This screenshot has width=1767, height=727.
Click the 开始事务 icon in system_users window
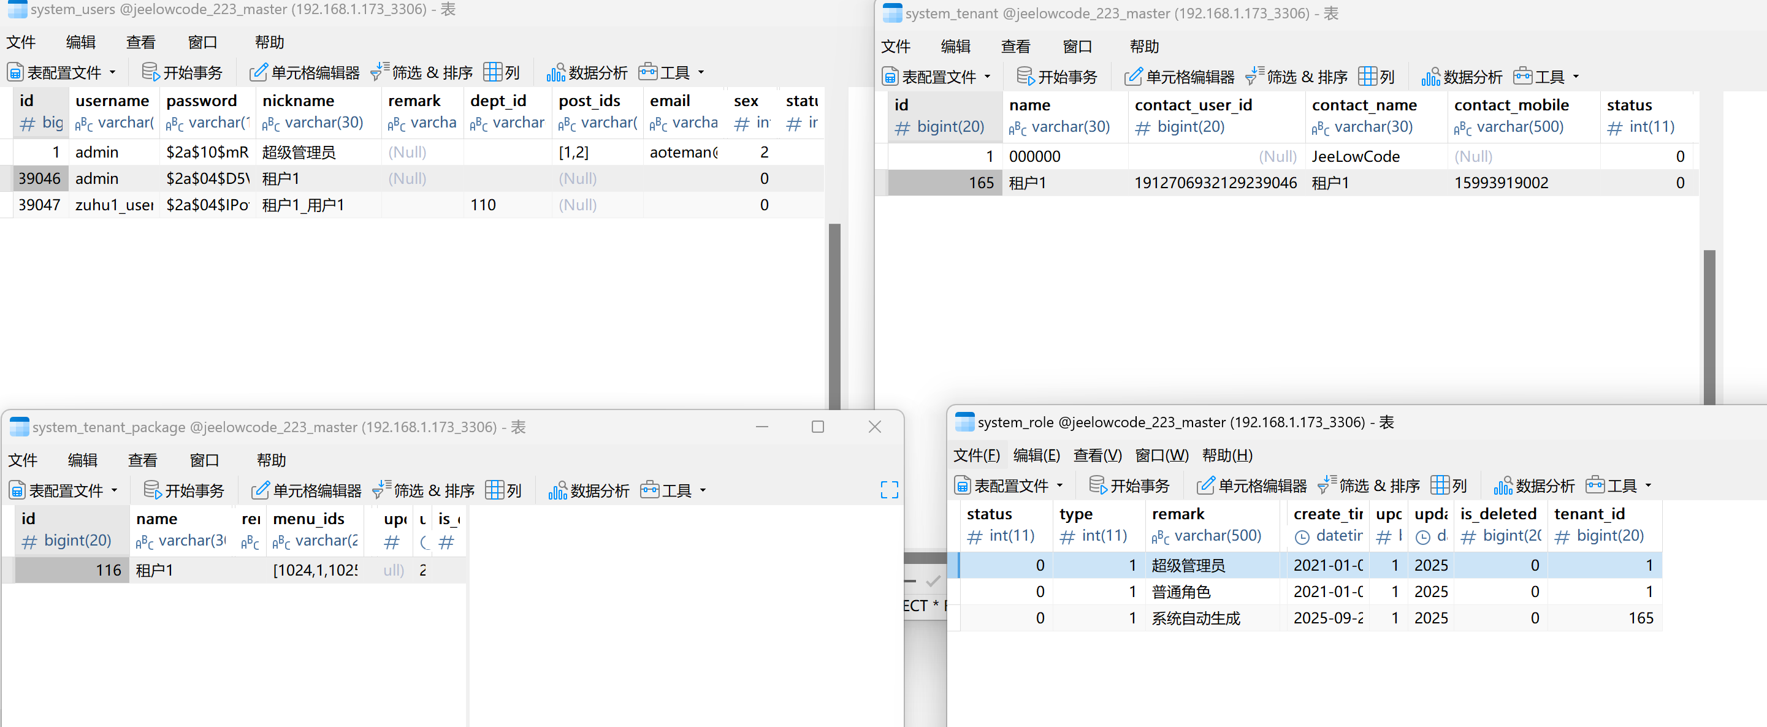151,72
